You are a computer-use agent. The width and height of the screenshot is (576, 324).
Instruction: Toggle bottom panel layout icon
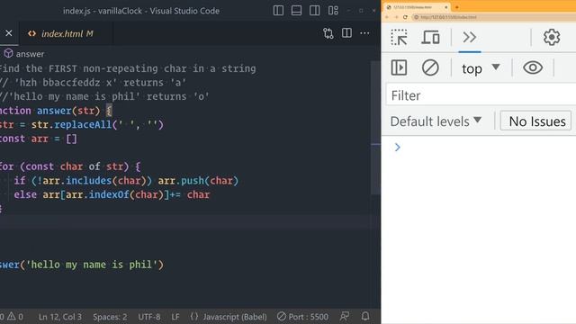[296, 11]
